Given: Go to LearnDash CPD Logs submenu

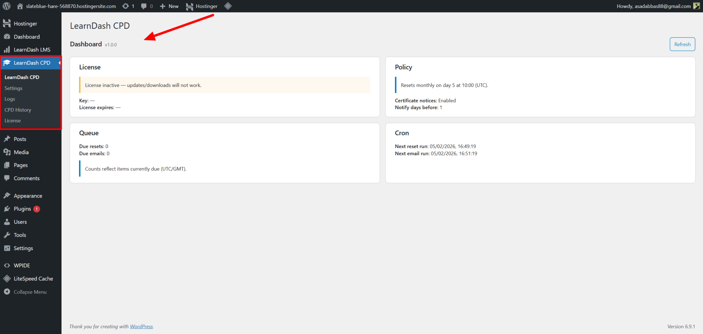Looking at the screenshot, I should point(10,99).
